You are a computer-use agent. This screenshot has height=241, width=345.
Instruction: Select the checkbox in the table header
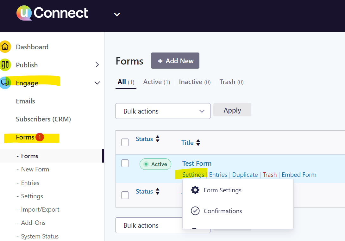pyautogui.click(x=125, y=142)
